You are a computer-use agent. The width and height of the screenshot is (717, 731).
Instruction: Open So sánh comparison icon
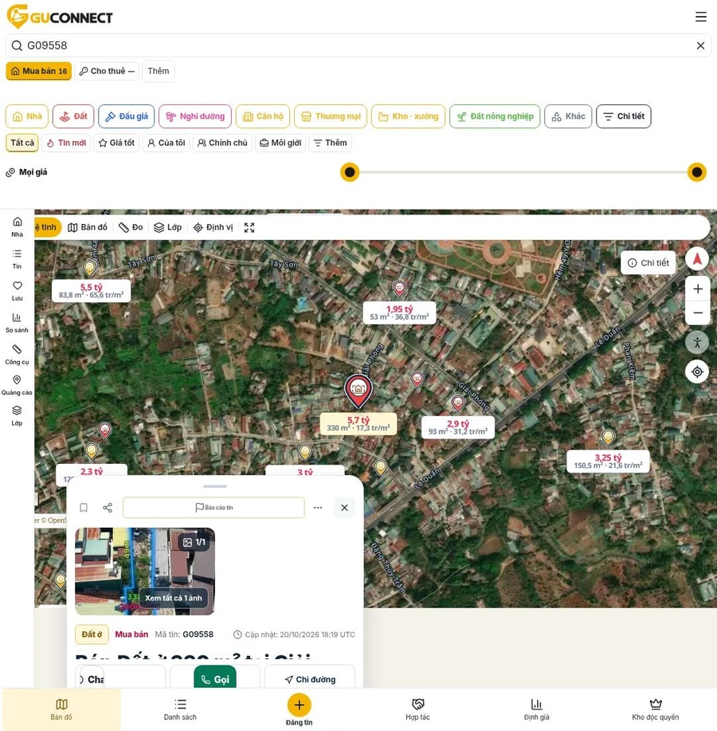coord(17,323)
